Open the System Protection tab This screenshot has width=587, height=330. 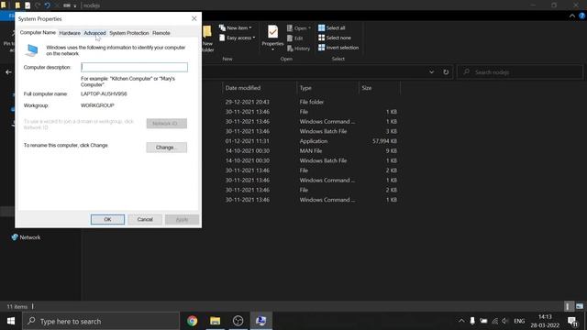129,33
